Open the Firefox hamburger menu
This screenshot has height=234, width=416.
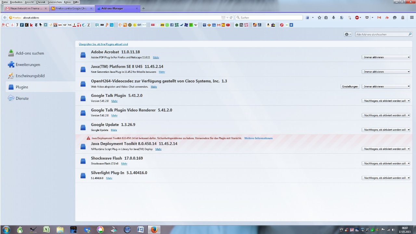coord(411,18)
